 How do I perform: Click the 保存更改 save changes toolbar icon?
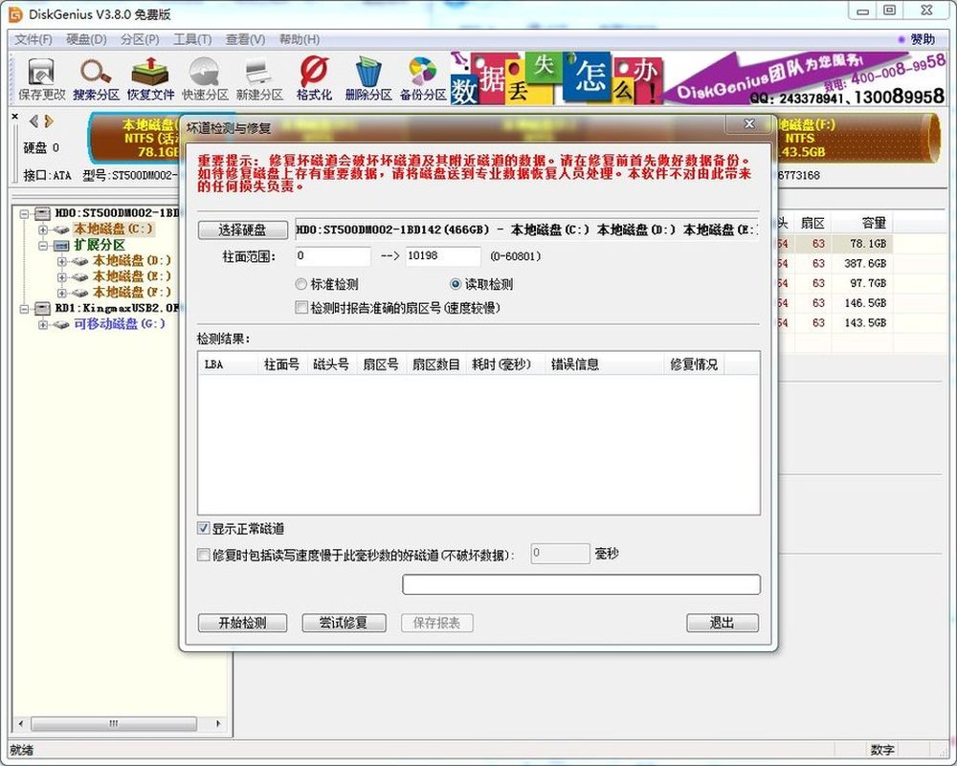(42, 78)
